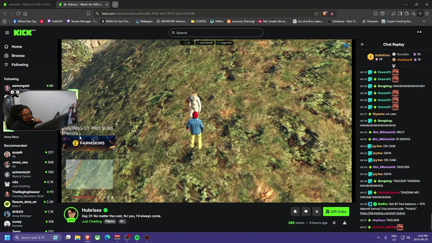This screenshot has width=432, height=243.
Task: Open File Explorer from taskbar
Action: click(78, 238)
